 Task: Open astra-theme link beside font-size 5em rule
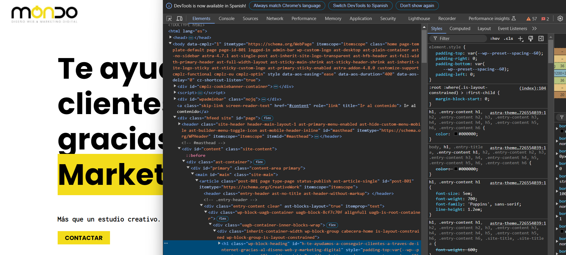518,183
